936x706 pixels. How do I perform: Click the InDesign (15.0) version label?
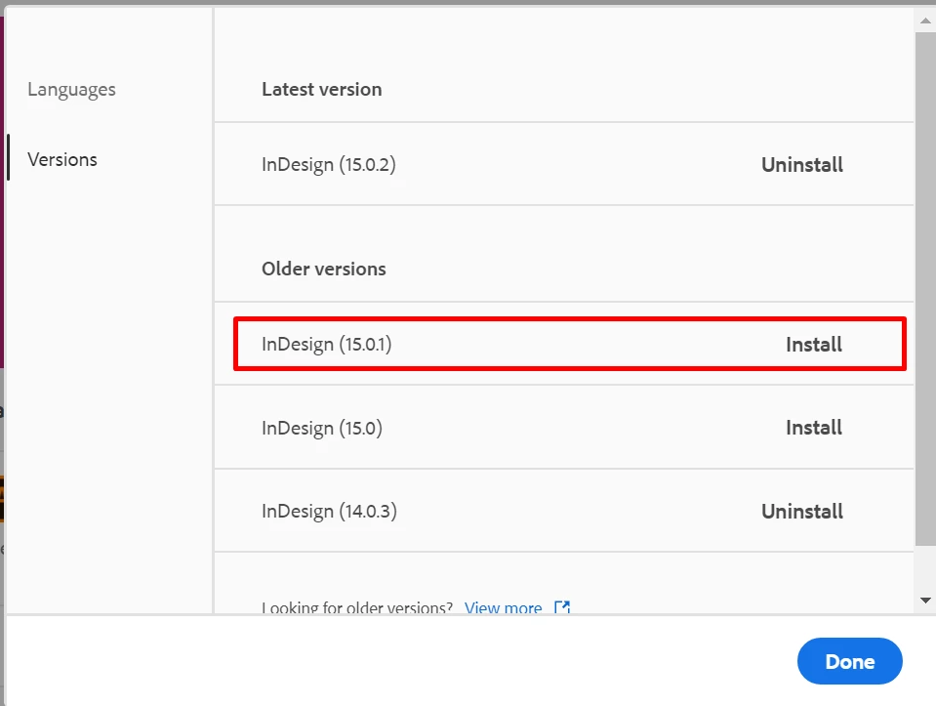coord(322,429)
